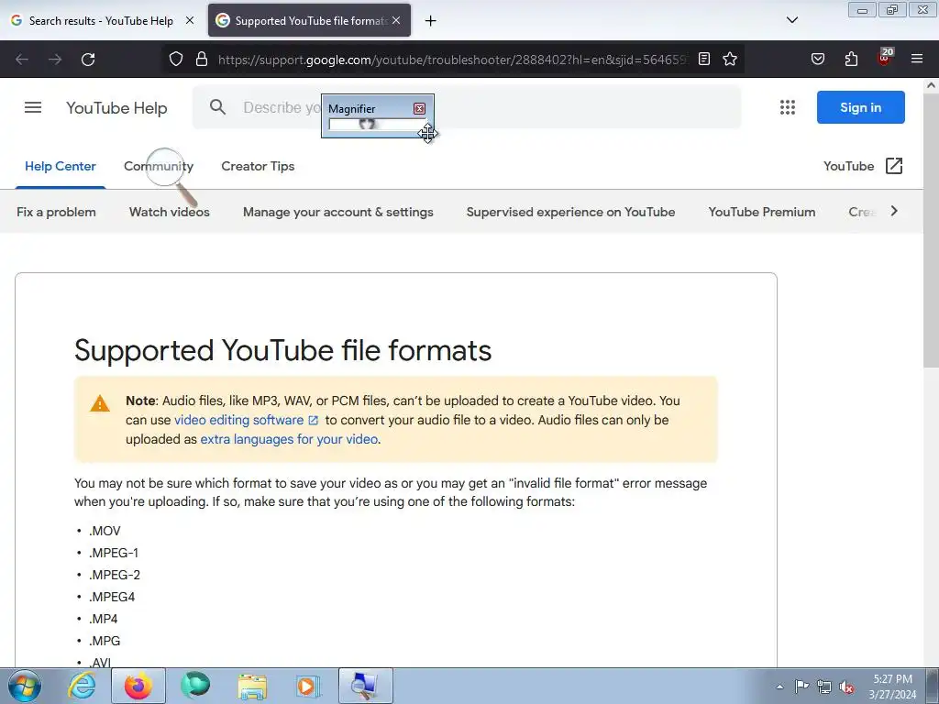Reload the current page
Image resolution: width=939 pixels, height=704 pixels.
88,60
